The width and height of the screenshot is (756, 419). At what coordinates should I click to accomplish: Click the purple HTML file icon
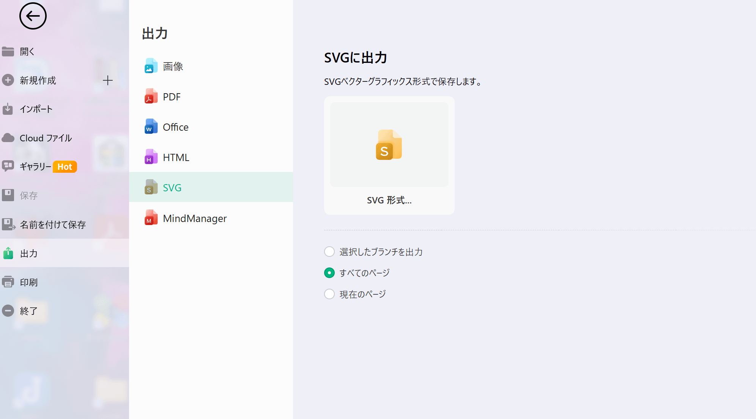coord(151,157)
